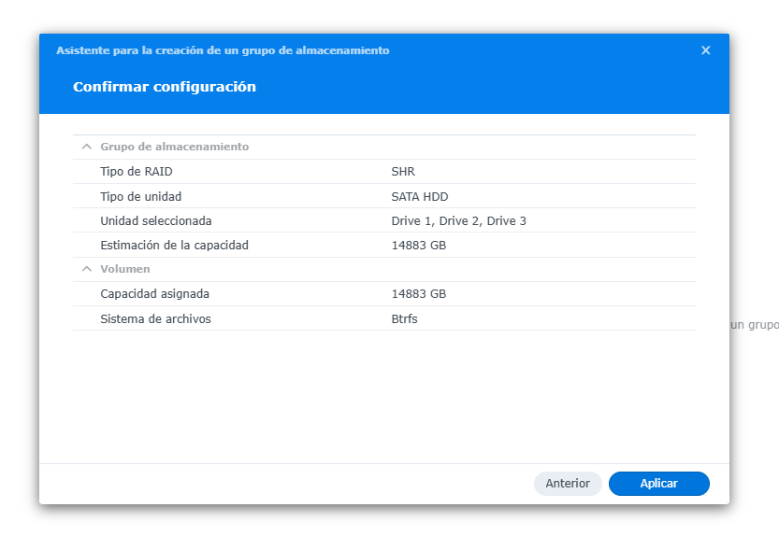This screenshot has height=536, width=779.
Task: Select the Volumen section header text
Action: [x=124, y=269]
